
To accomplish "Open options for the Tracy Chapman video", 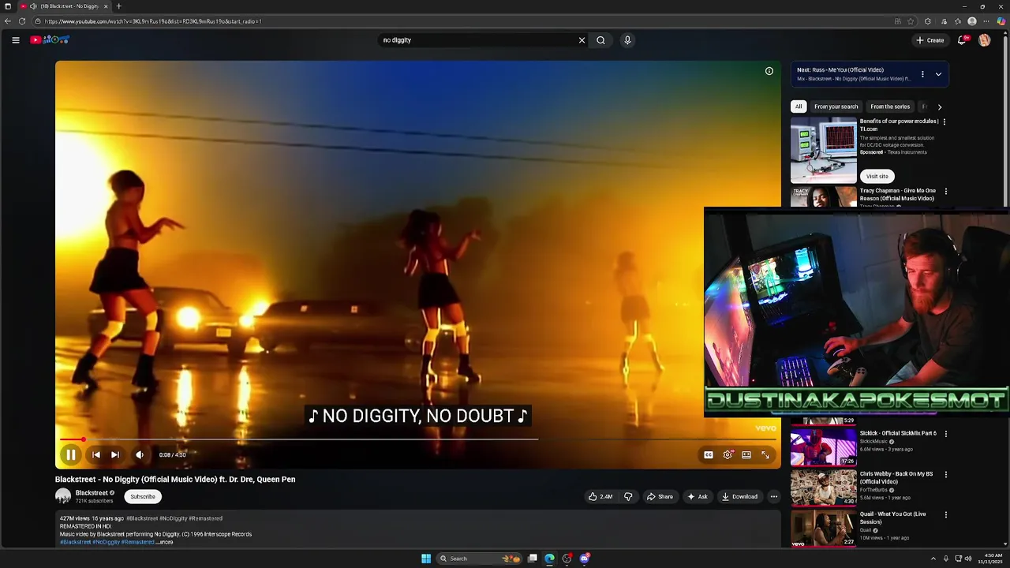I will tap(946, 192).
